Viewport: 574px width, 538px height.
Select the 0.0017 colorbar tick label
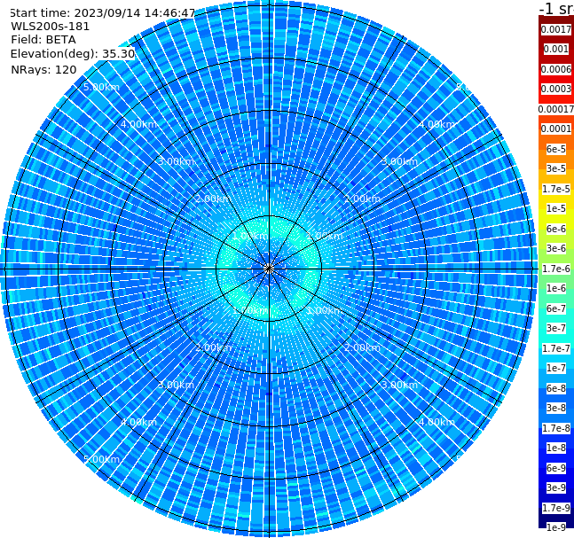[556, 29]
